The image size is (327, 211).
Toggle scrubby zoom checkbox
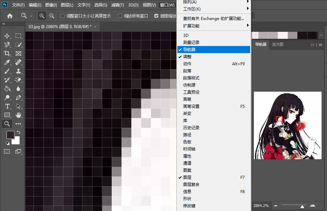156,16
